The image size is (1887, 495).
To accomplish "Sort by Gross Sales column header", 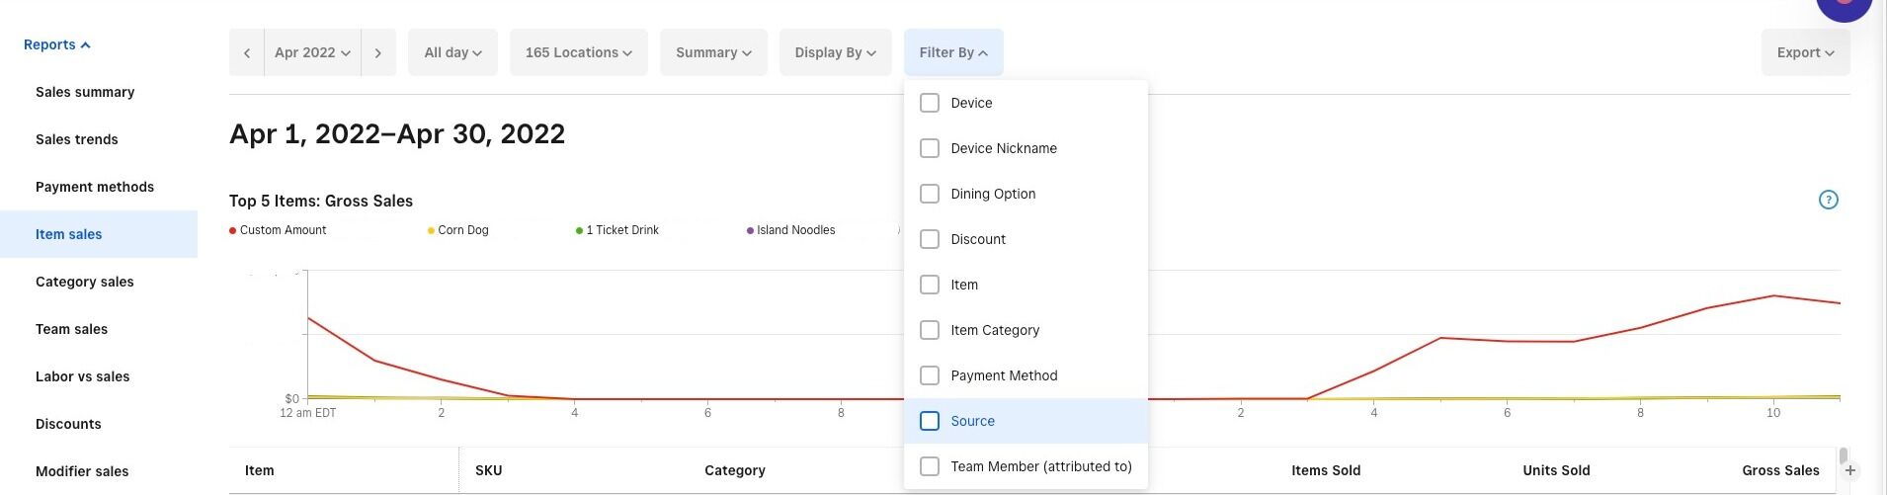I will tap(1780, 470).
